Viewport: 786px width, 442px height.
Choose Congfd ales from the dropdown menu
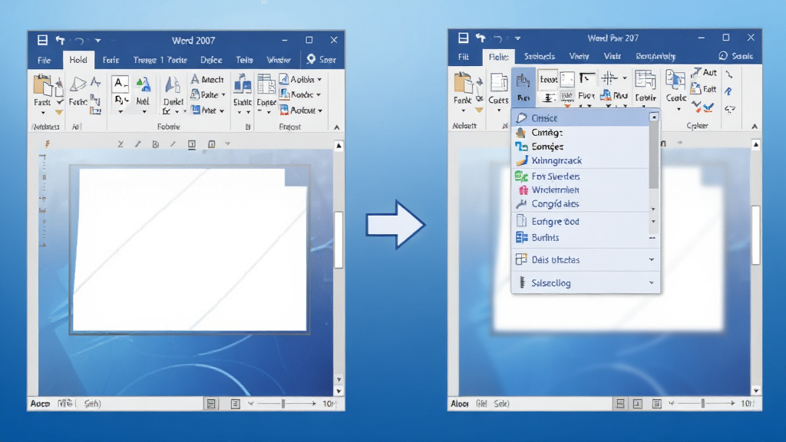coord(582,204)
